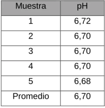Select the pH value for sample 2
The image size is (105, 108).
82,38
